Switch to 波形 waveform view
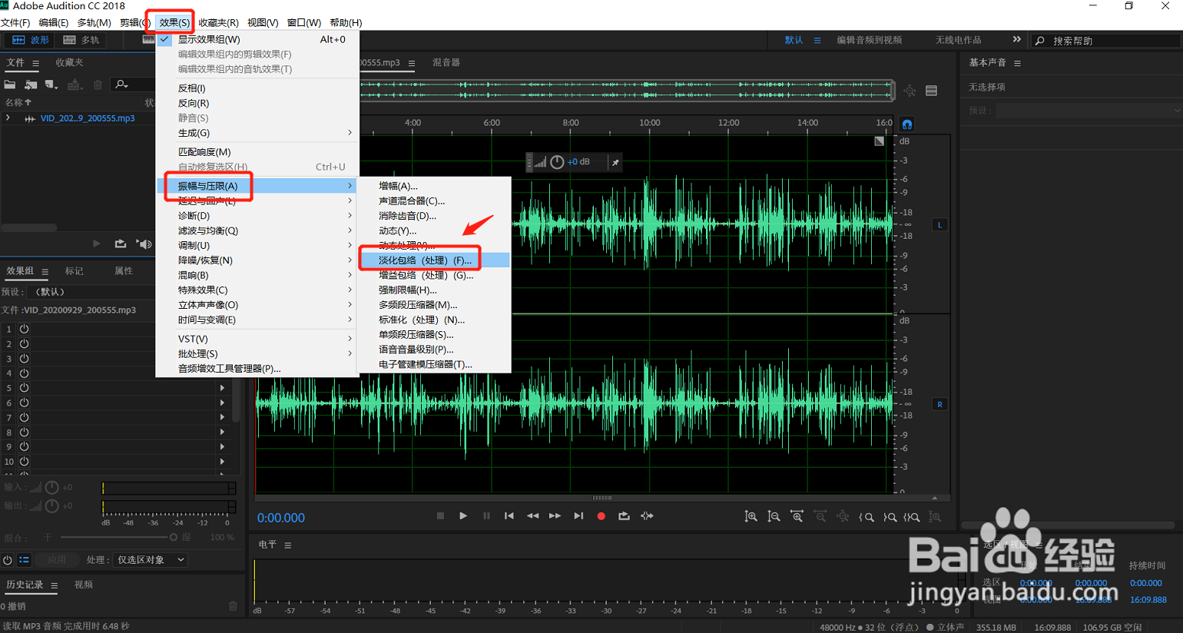The width and height of the screenshot is (1183, 633). coord(31,40)
